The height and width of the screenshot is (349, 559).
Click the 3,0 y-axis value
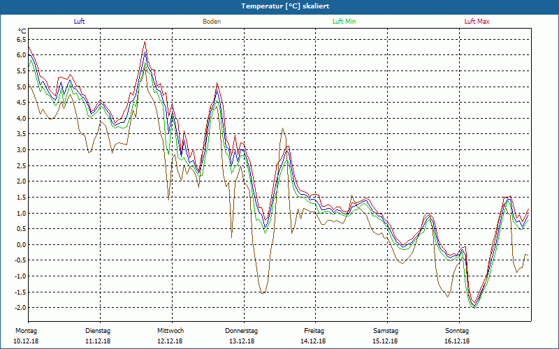coord(22,149)
